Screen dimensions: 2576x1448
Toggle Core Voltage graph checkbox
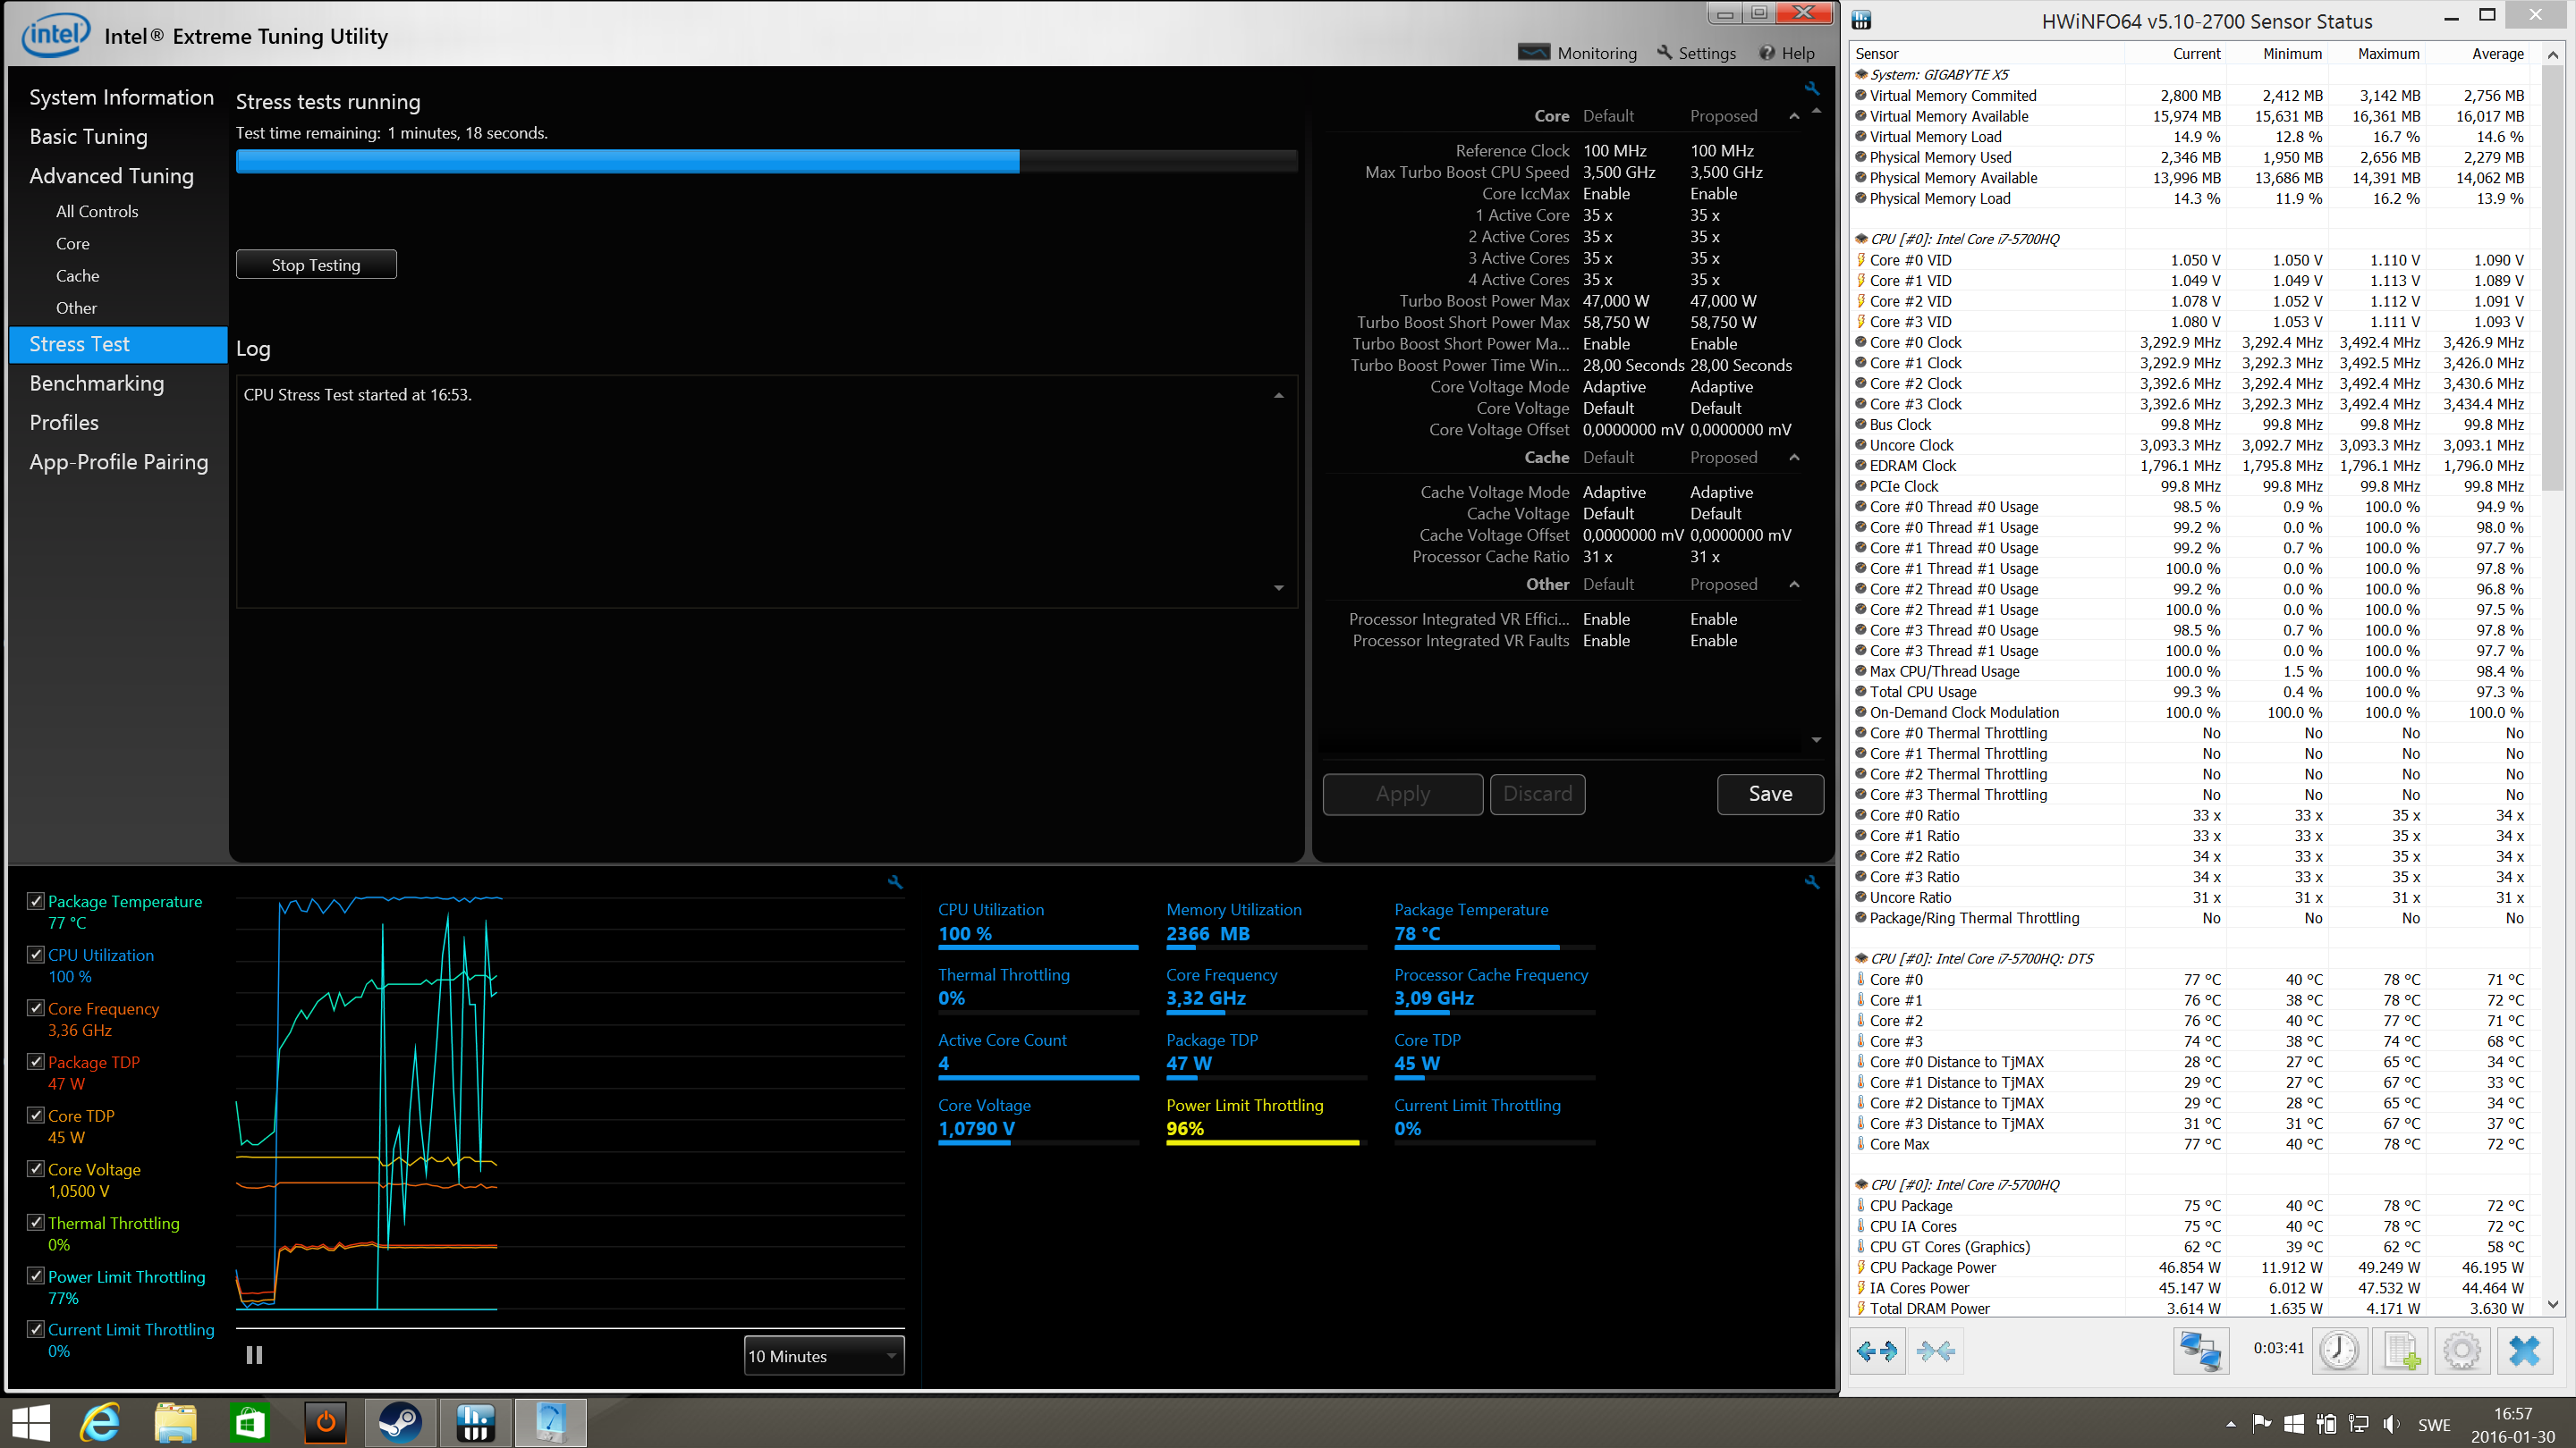pyautogui.click(x=36, y=1168)
